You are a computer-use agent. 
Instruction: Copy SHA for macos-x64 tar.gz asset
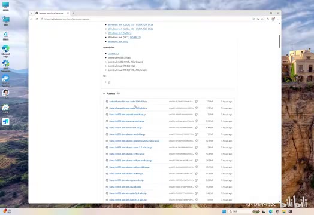(x=197, y=128)
